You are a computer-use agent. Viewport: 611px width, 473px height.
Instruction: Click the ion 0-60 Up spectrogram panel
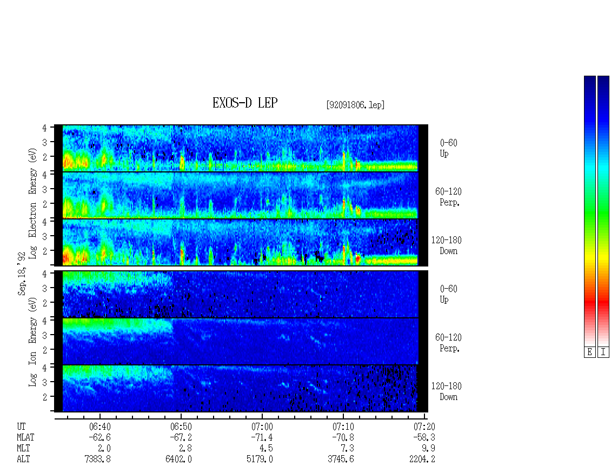pos(240,294)
